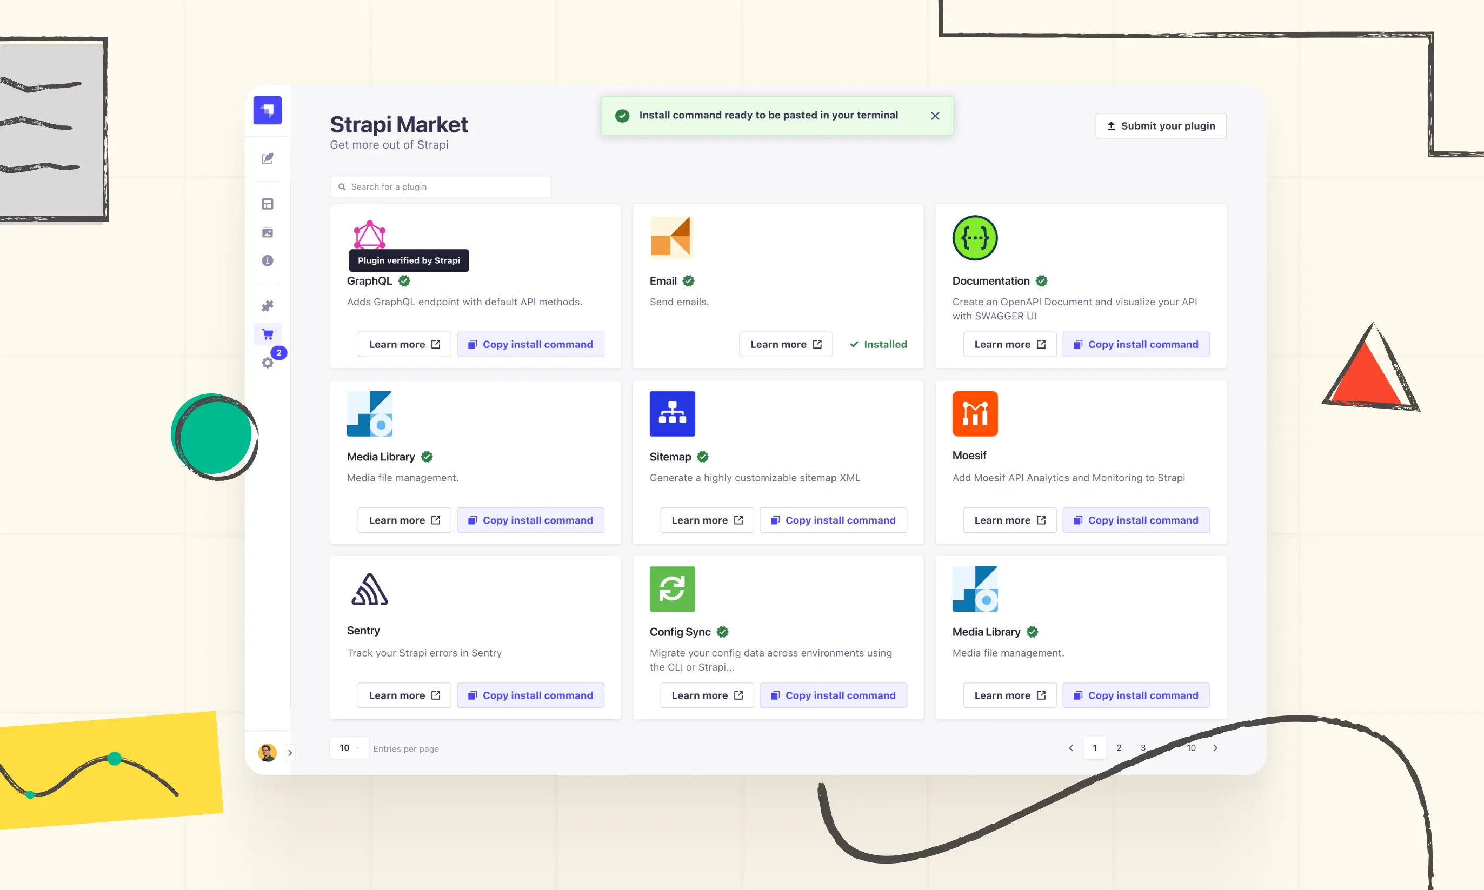Click Email verified badge icon
The height and width of the screenshot is (890, 1484).
689,280
